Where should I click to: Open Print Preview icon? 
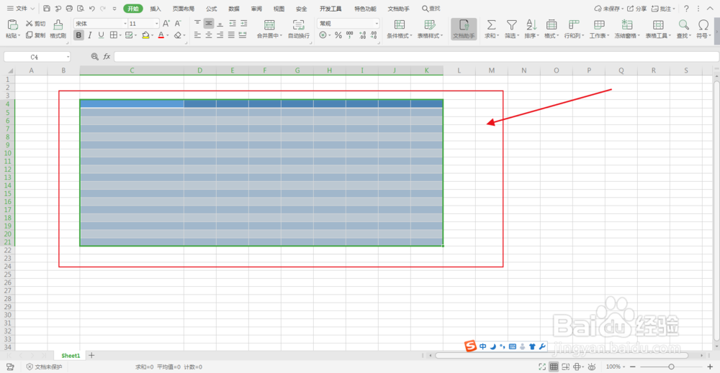point(81,8)
